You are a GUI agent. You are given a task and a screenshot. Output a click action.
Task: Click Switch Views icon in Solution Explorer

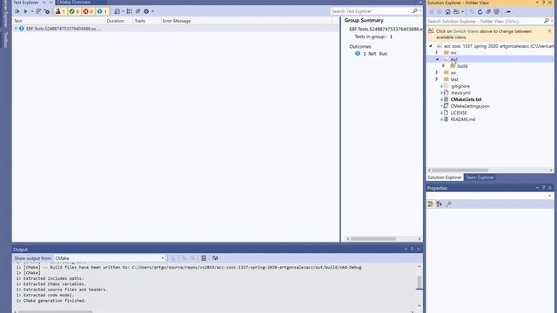click(456, 11)
